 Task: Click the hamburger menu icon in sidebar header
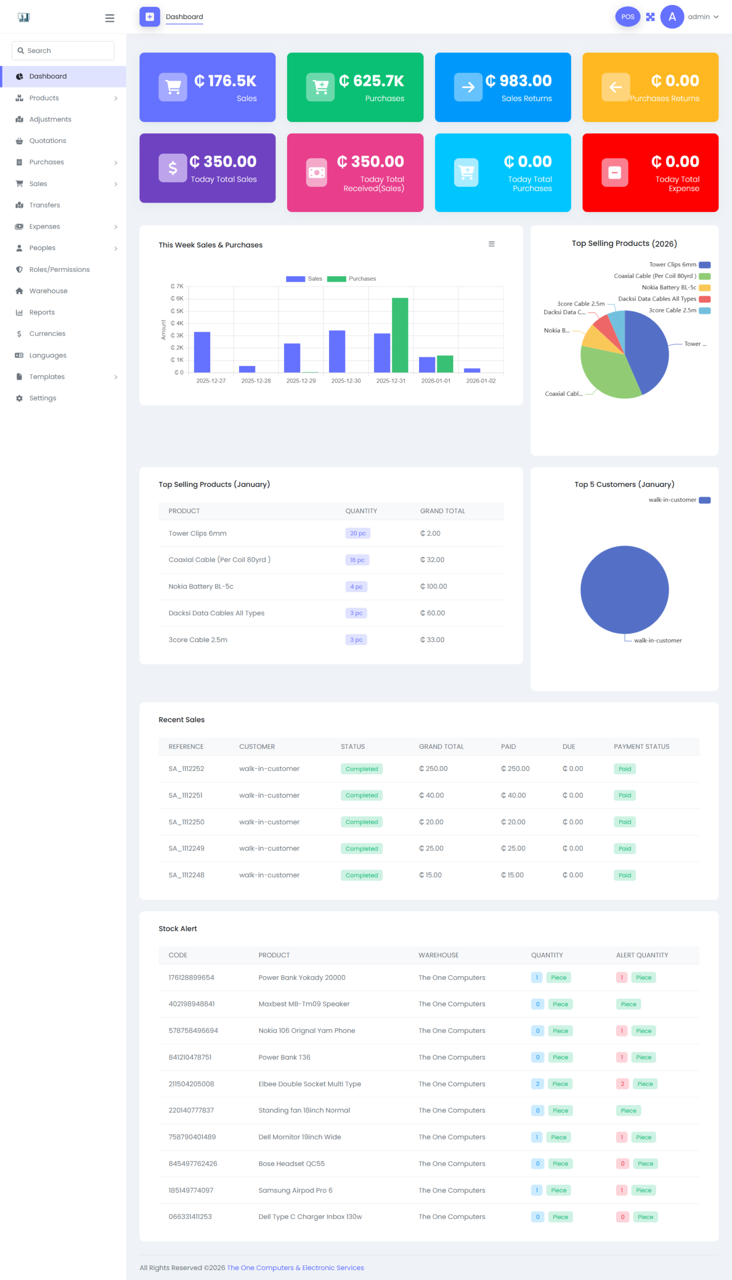[x=109, y=18]
